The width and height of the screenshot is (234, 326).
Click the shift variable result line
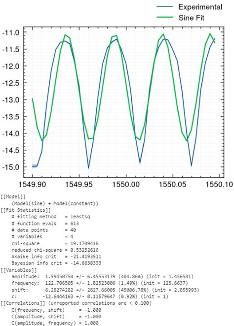point(105,290)
